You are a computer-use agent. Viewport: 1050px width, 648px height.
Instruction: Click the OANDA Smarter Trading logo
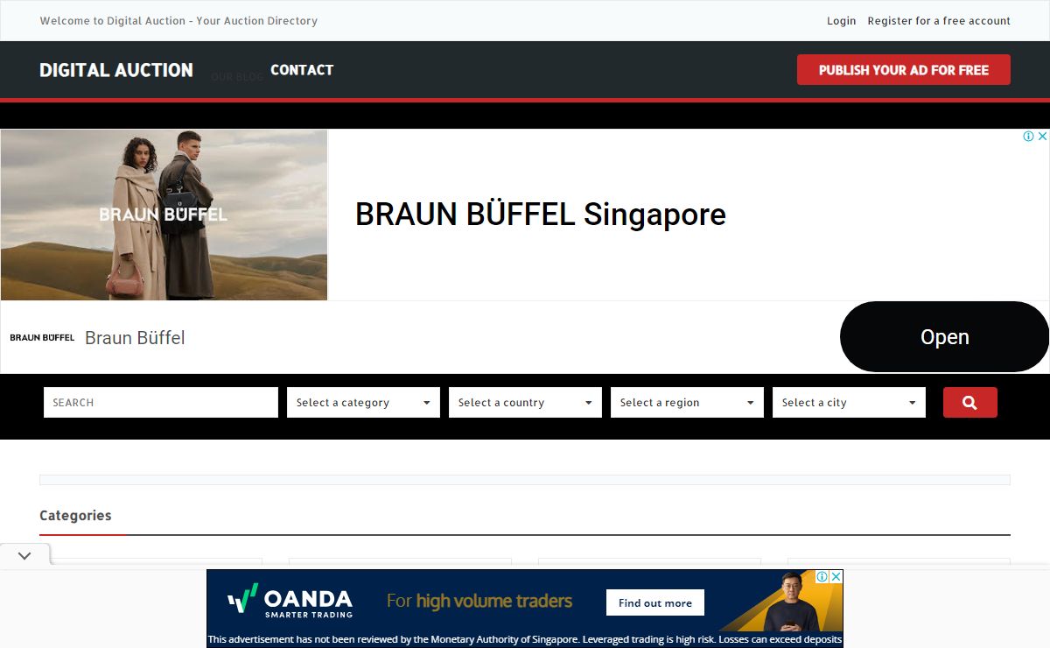click(x=290, y=601)
